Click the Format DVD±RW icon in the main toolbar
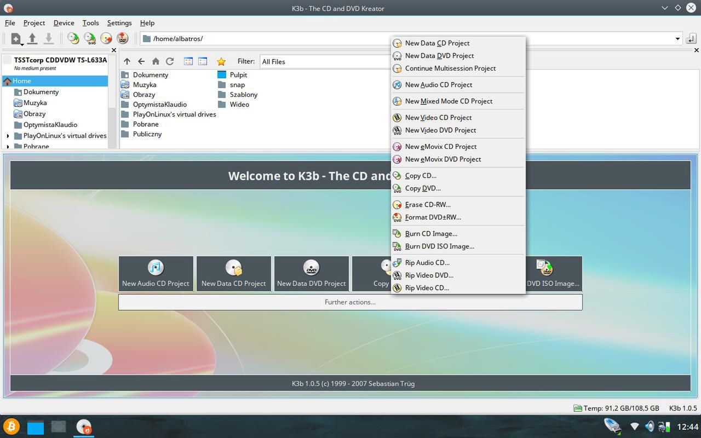The height and width of the screenshot is (438, 701). 123,38
